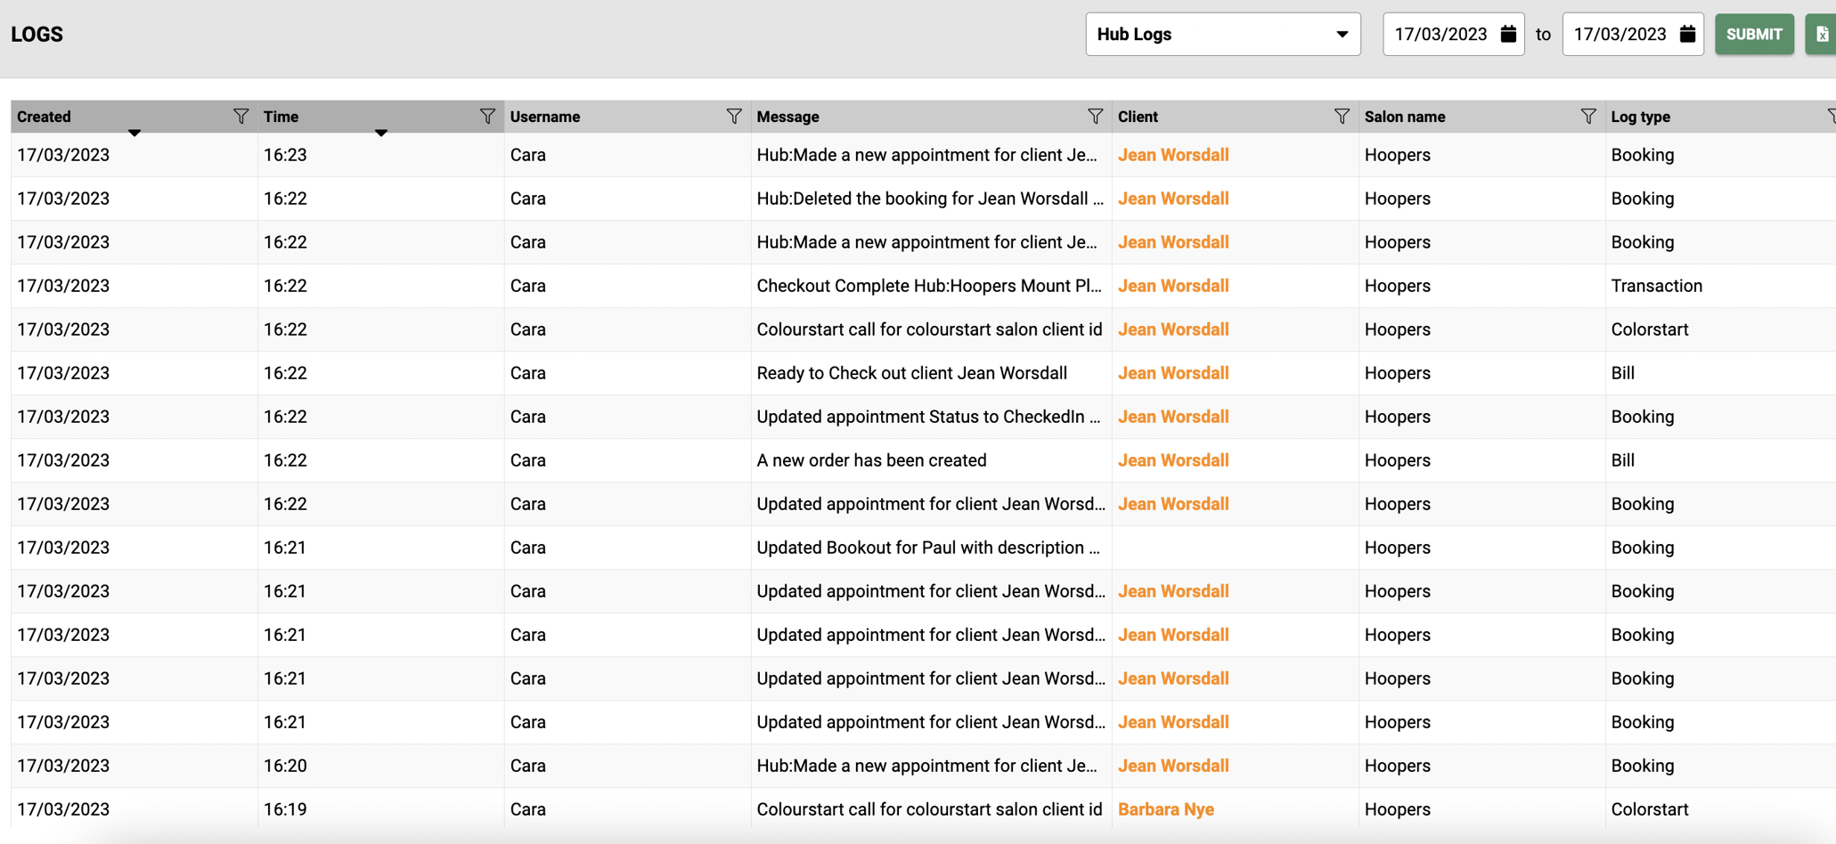Toggle sort arrow under Created header

click(135, 133)
